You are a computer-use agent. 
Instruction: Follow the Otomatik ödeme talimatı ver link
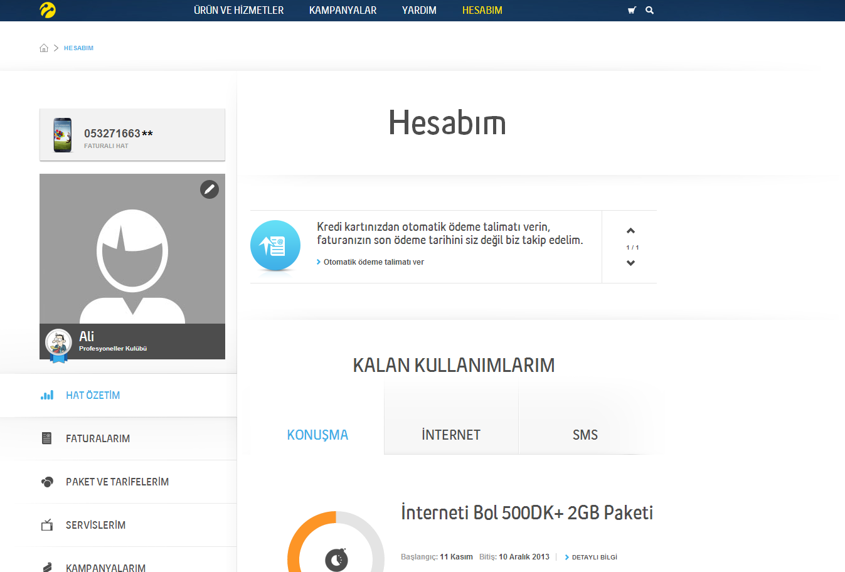[x=375, y=262]
